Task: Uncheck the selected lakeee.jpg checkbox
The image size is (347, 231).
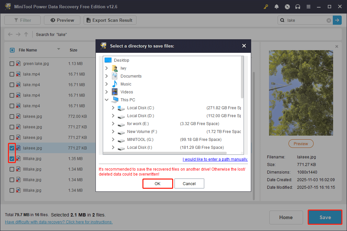Action: 12,148
